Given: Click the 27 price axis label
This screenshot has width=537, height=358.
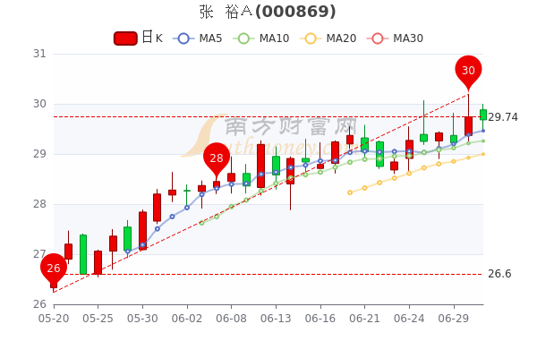Looking at the screenshot, I should [39, 254].
